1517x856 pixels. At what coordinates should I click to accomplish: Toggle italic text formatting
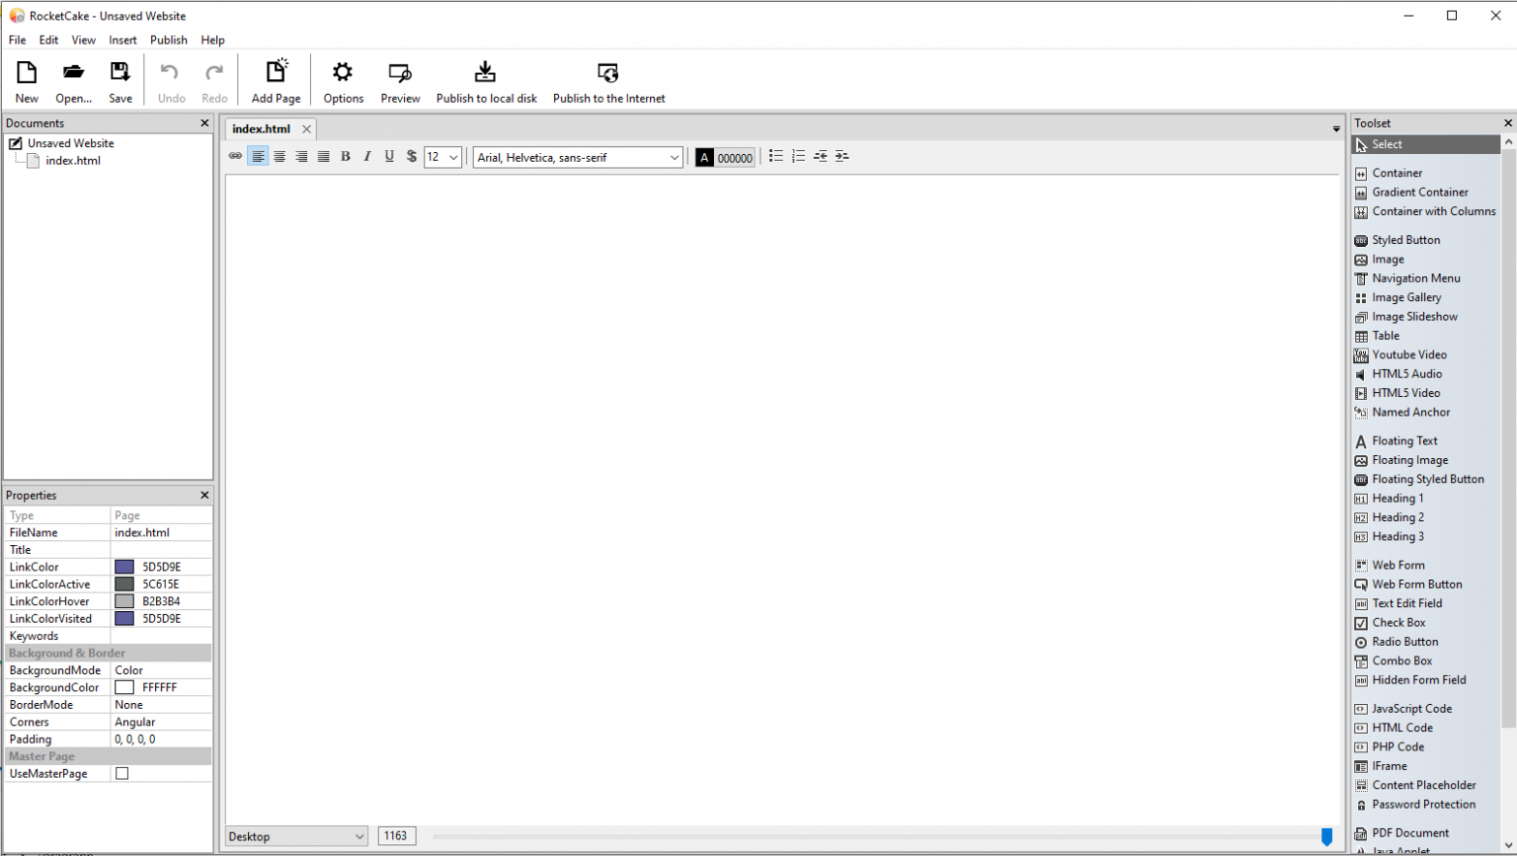[x=367, y=156]
